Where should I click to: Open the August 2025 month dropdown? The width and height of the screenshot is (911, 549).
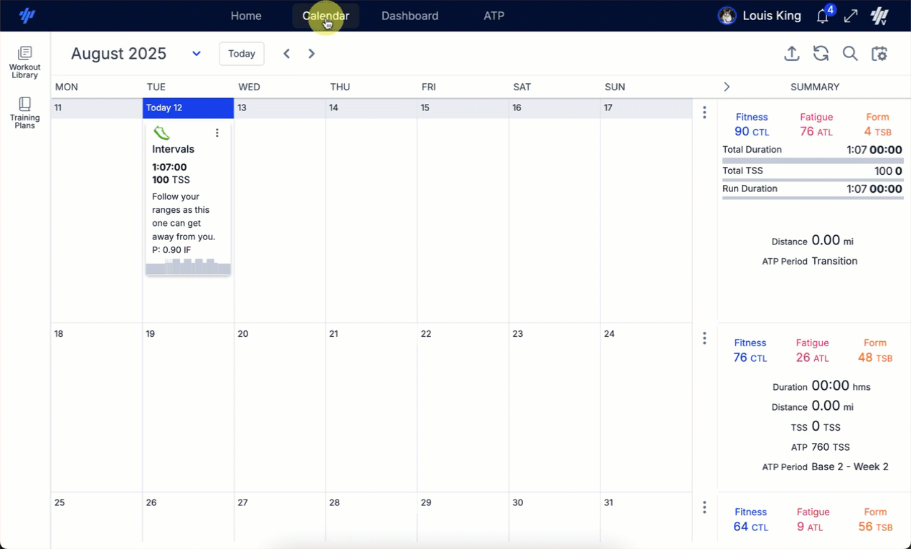point(197,54)
